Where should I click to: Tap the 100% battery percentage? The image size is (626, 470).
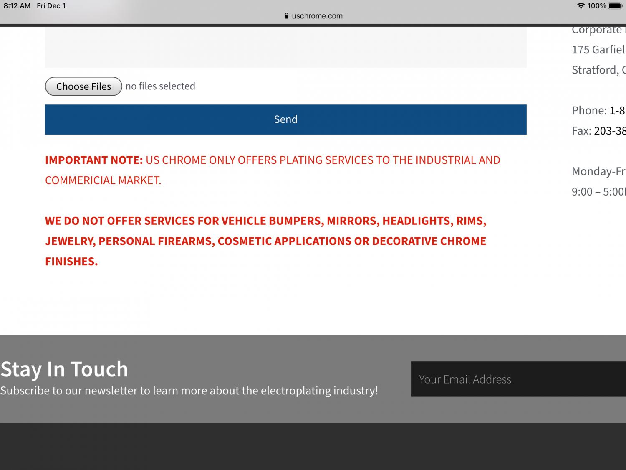point(596,6)
